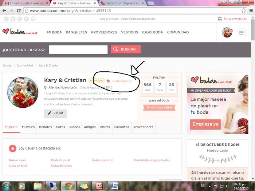Open the Vestidos navigation menu

point(129,32)
